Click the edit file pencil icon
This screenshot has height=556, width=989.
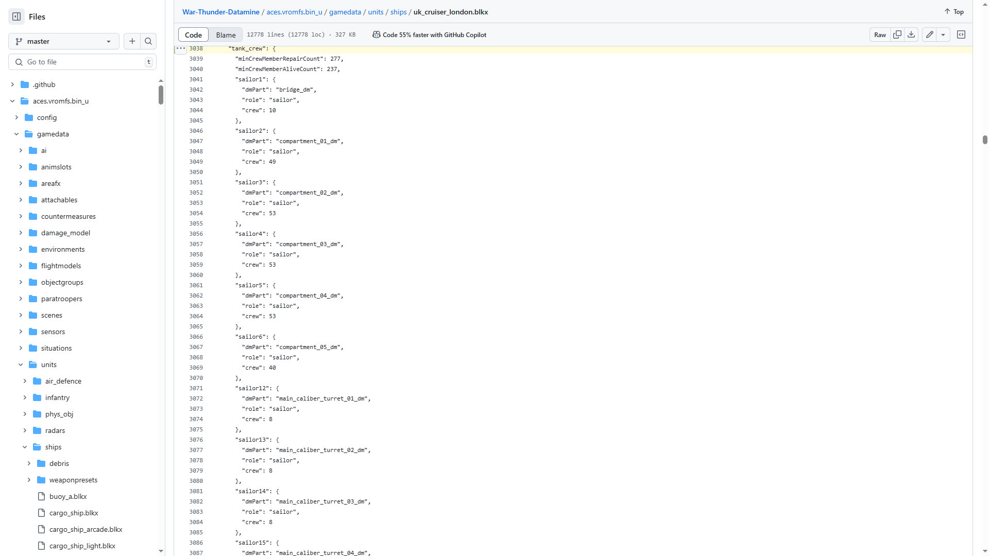pyautogui.click(x=929, y=34)
